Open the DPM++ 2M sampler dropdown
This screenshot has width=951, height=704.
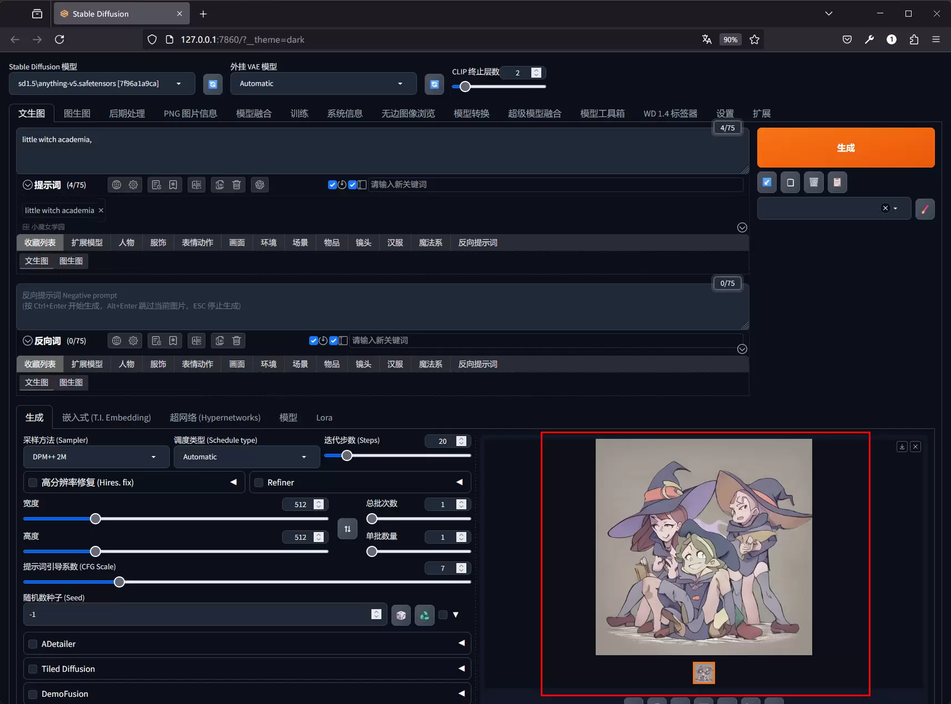[97, 457]
